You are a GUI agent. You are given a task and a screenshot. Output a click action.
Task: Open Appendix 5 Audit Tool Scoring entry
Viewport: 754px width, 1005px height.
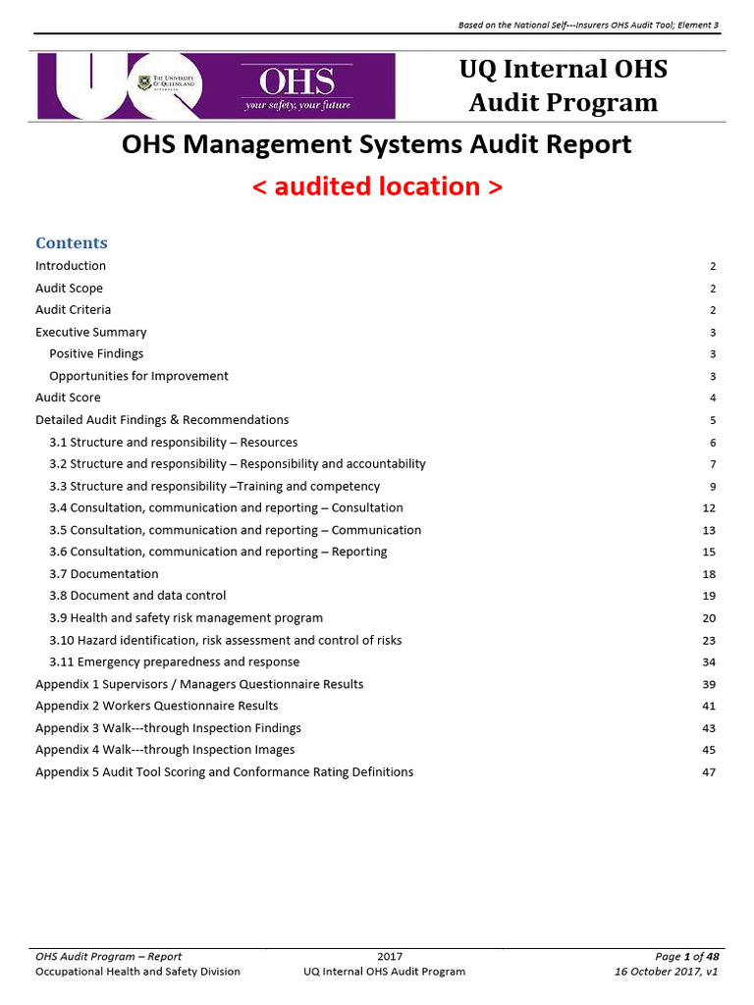point(225,771)
